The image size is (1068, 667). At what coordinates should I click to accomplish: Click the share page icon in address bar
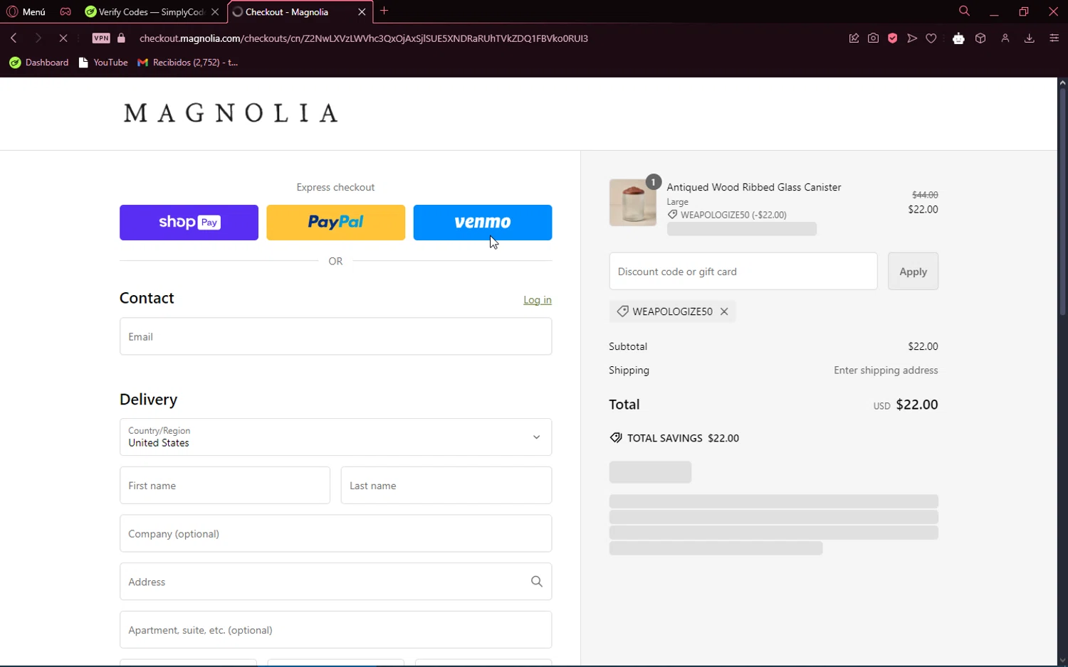[854, 38]
